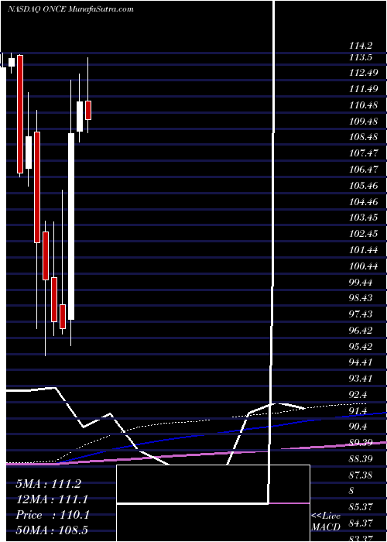The image size is (387, 542).
Task: Click the 111.49 price axis label
Action: coord(363,89)
